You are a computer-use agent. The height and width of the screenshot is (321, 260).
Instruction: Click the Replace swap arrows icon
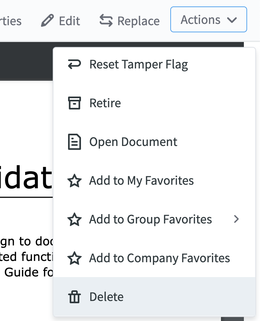[x=106, y=20]
